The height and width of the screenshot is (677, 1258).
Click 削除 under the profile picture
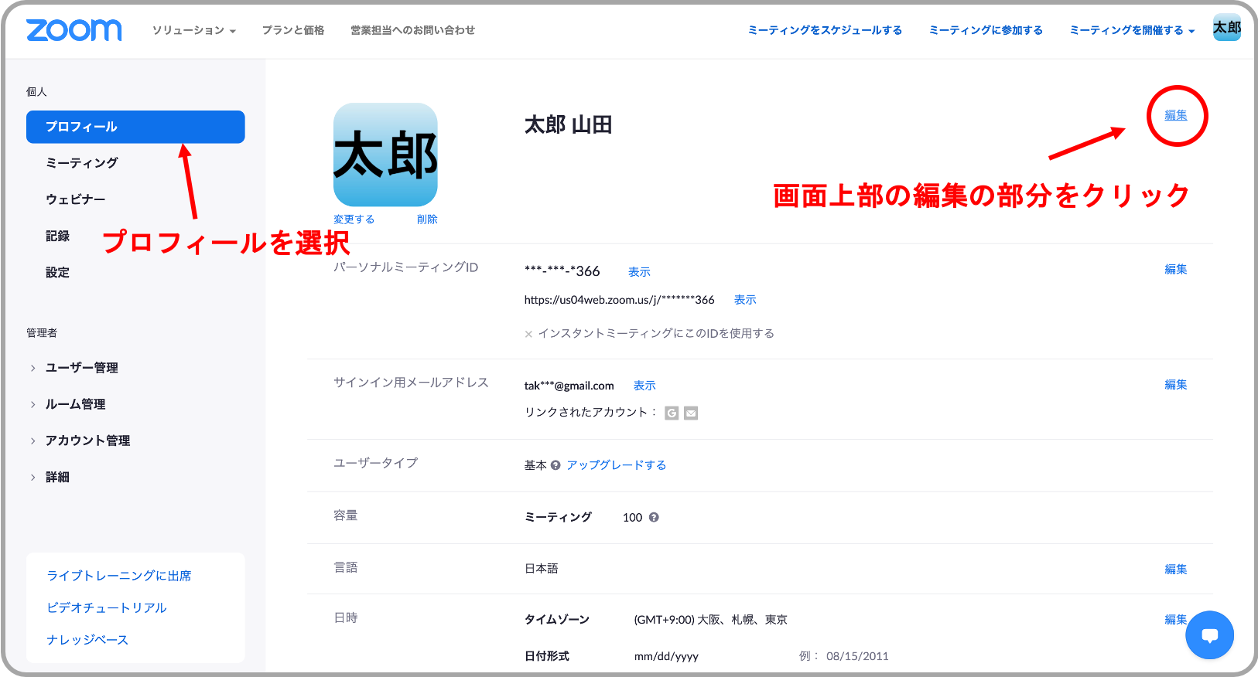[427, 219]
